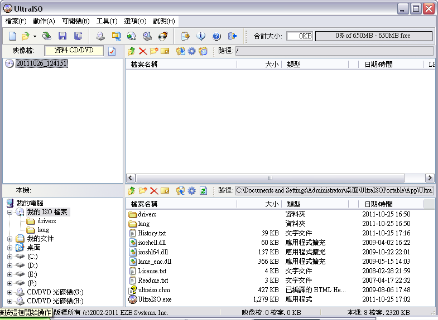The image size is (438, 320).
Task: Save the image with the floppy icon
Action: (x=62, y=36)
